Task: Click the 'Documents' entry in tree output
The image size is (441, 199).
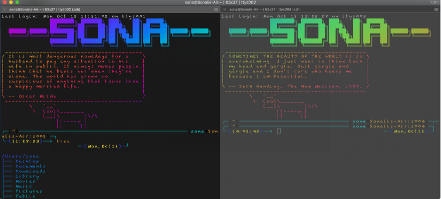Action: [31, 166]
